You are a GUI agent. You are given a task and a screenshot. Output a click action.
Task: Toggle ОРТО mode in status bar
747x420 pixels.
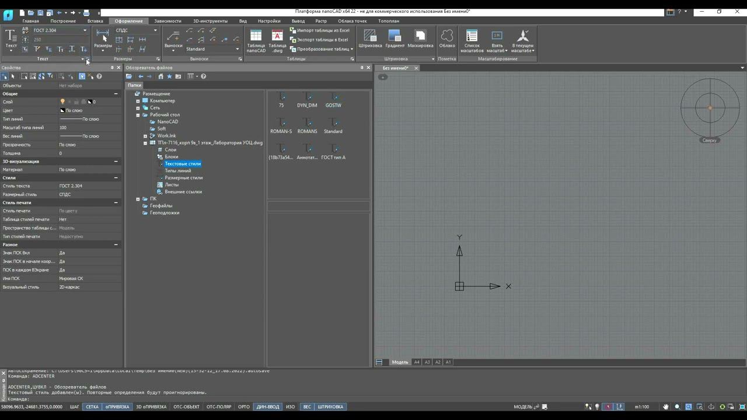coord(244,407)
